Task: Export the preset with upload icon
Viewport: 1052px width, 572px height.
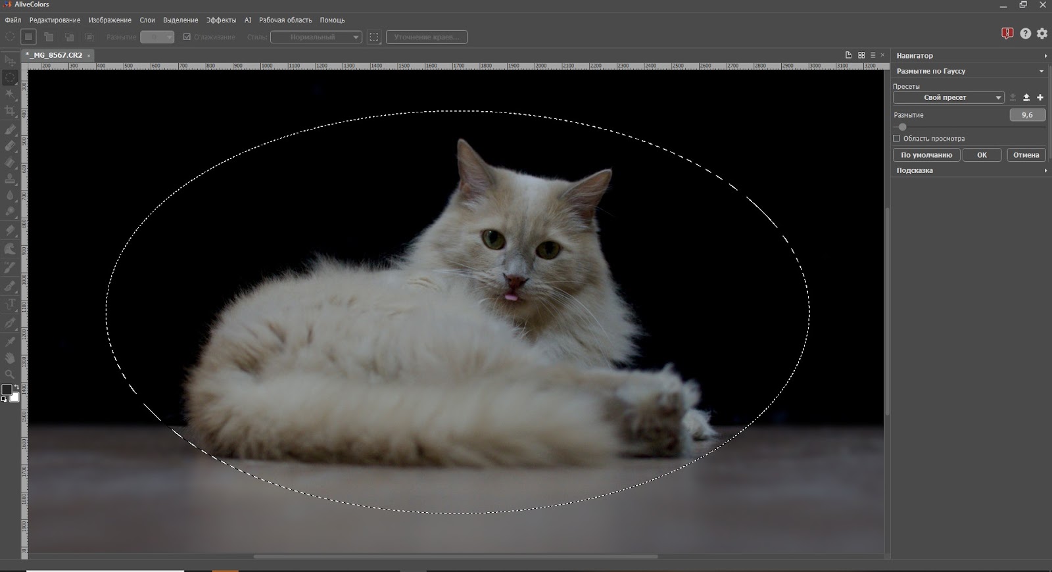Action: click(x=1026, y=97)
